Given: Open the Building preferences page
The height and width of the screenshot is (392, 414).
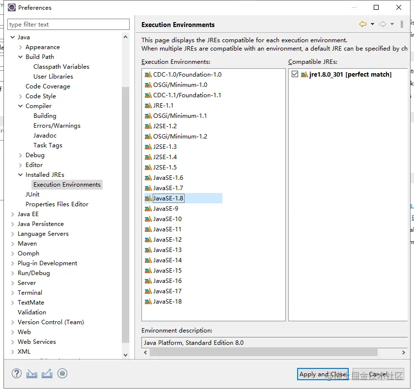Looking at the screenshot, I should tap(45, 116).
